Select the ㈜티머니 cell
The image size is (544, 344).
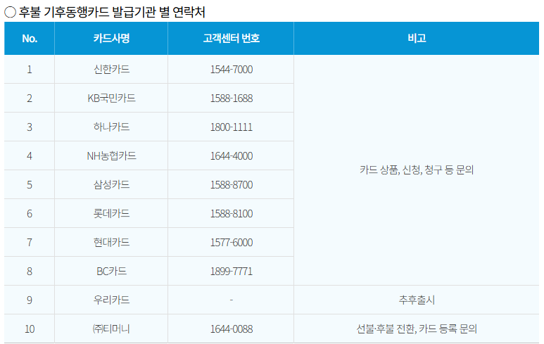click(x=111, y=329)
